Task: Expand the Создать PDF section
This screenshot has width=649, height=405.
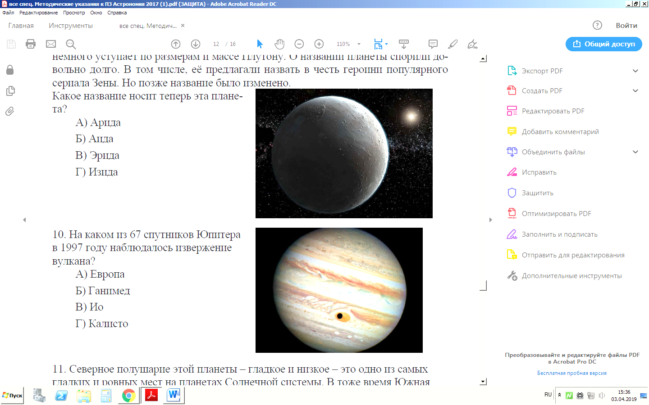Action: point(635,91)
